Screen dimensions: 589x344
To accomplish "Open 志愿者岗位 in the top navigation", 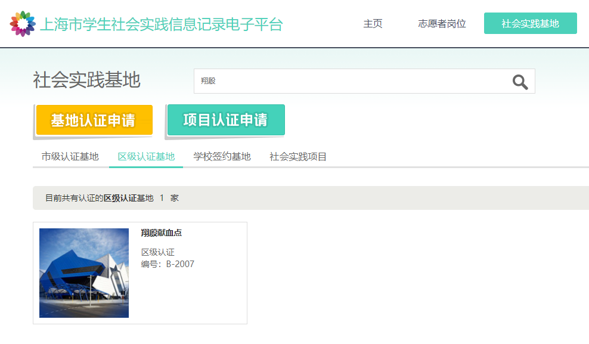I will pos(442,24).
